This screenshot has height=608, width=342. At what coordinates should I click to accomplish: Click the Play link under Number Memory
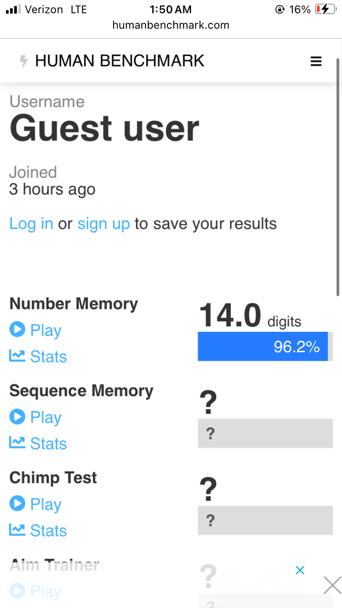(x=46, y=330)
